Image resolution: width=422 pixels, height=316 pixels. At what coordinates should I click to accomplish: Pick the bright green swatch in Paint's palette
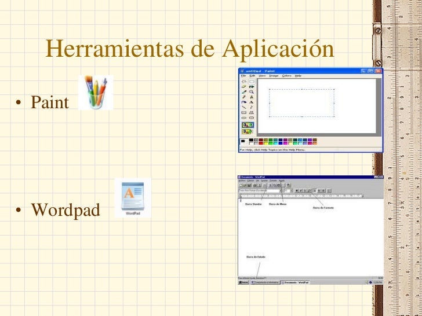[271, 143]
